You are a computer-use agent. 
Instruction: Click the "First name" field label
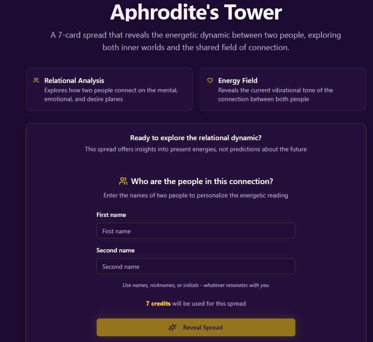tap(111, 215)
